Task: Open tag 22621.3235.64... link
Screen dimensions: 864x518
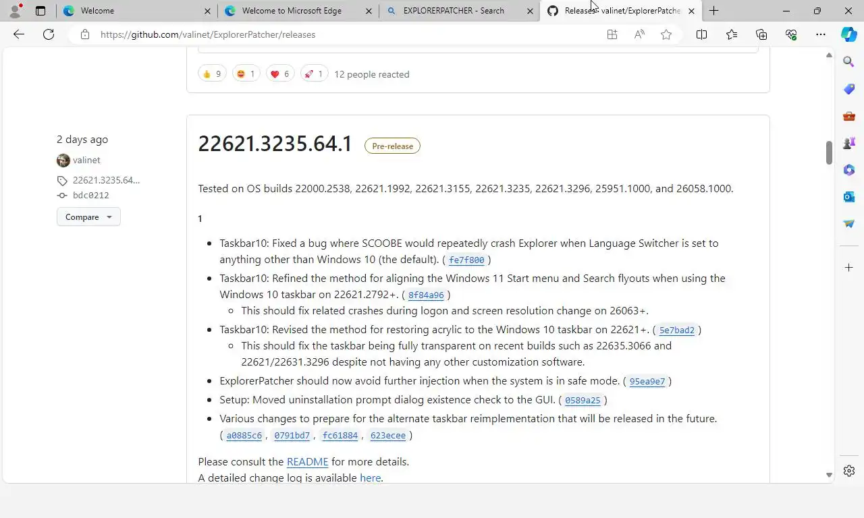Action: coord(106,180)
